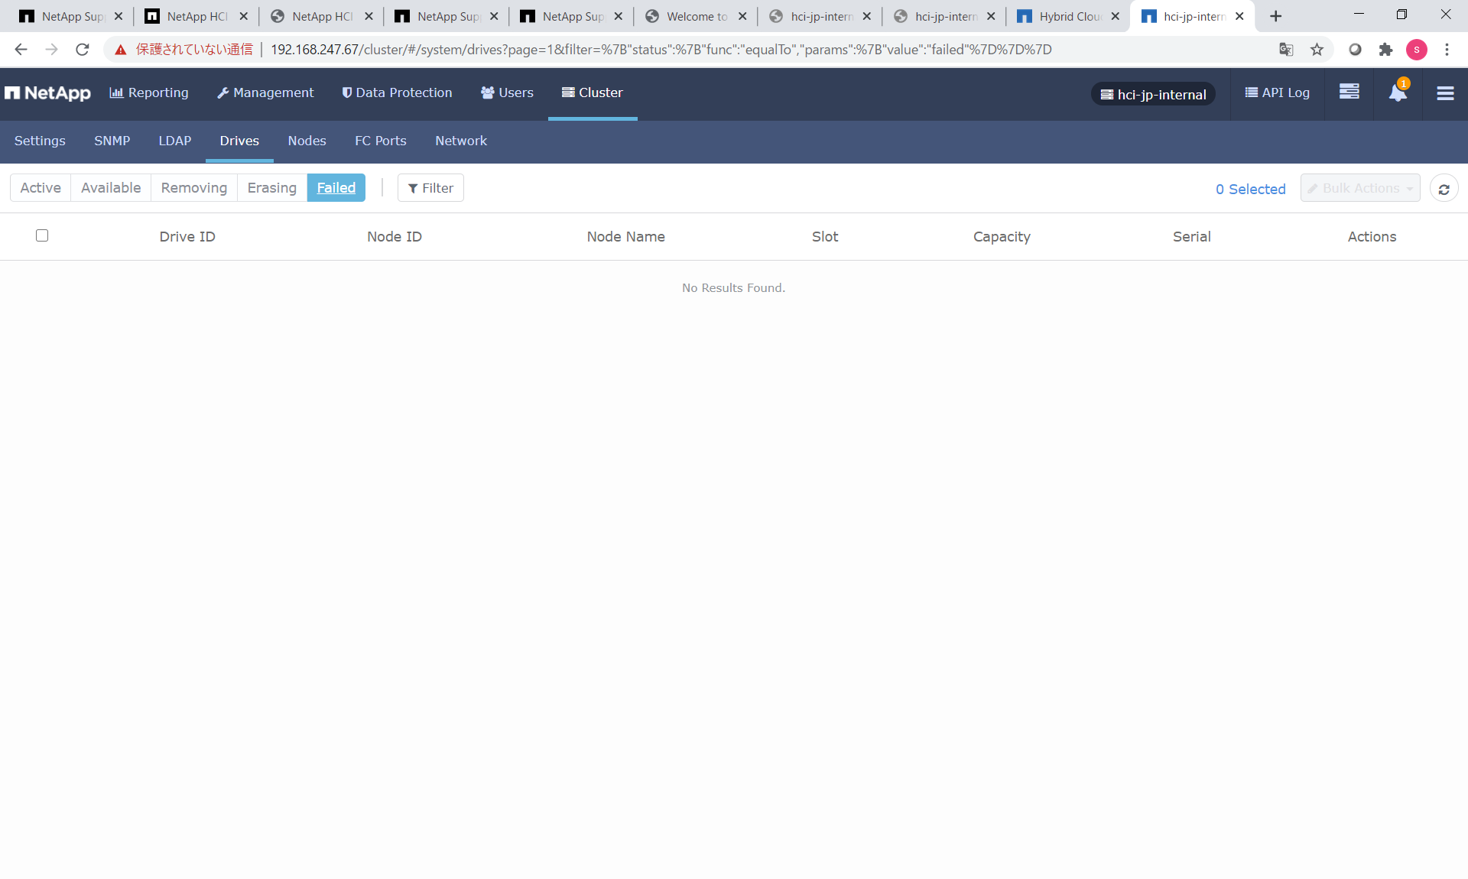This screenshot has height=879, width=1468.
Task: Switch filter to Active drives
Action: pyautogui.click(x=40, y=187)
